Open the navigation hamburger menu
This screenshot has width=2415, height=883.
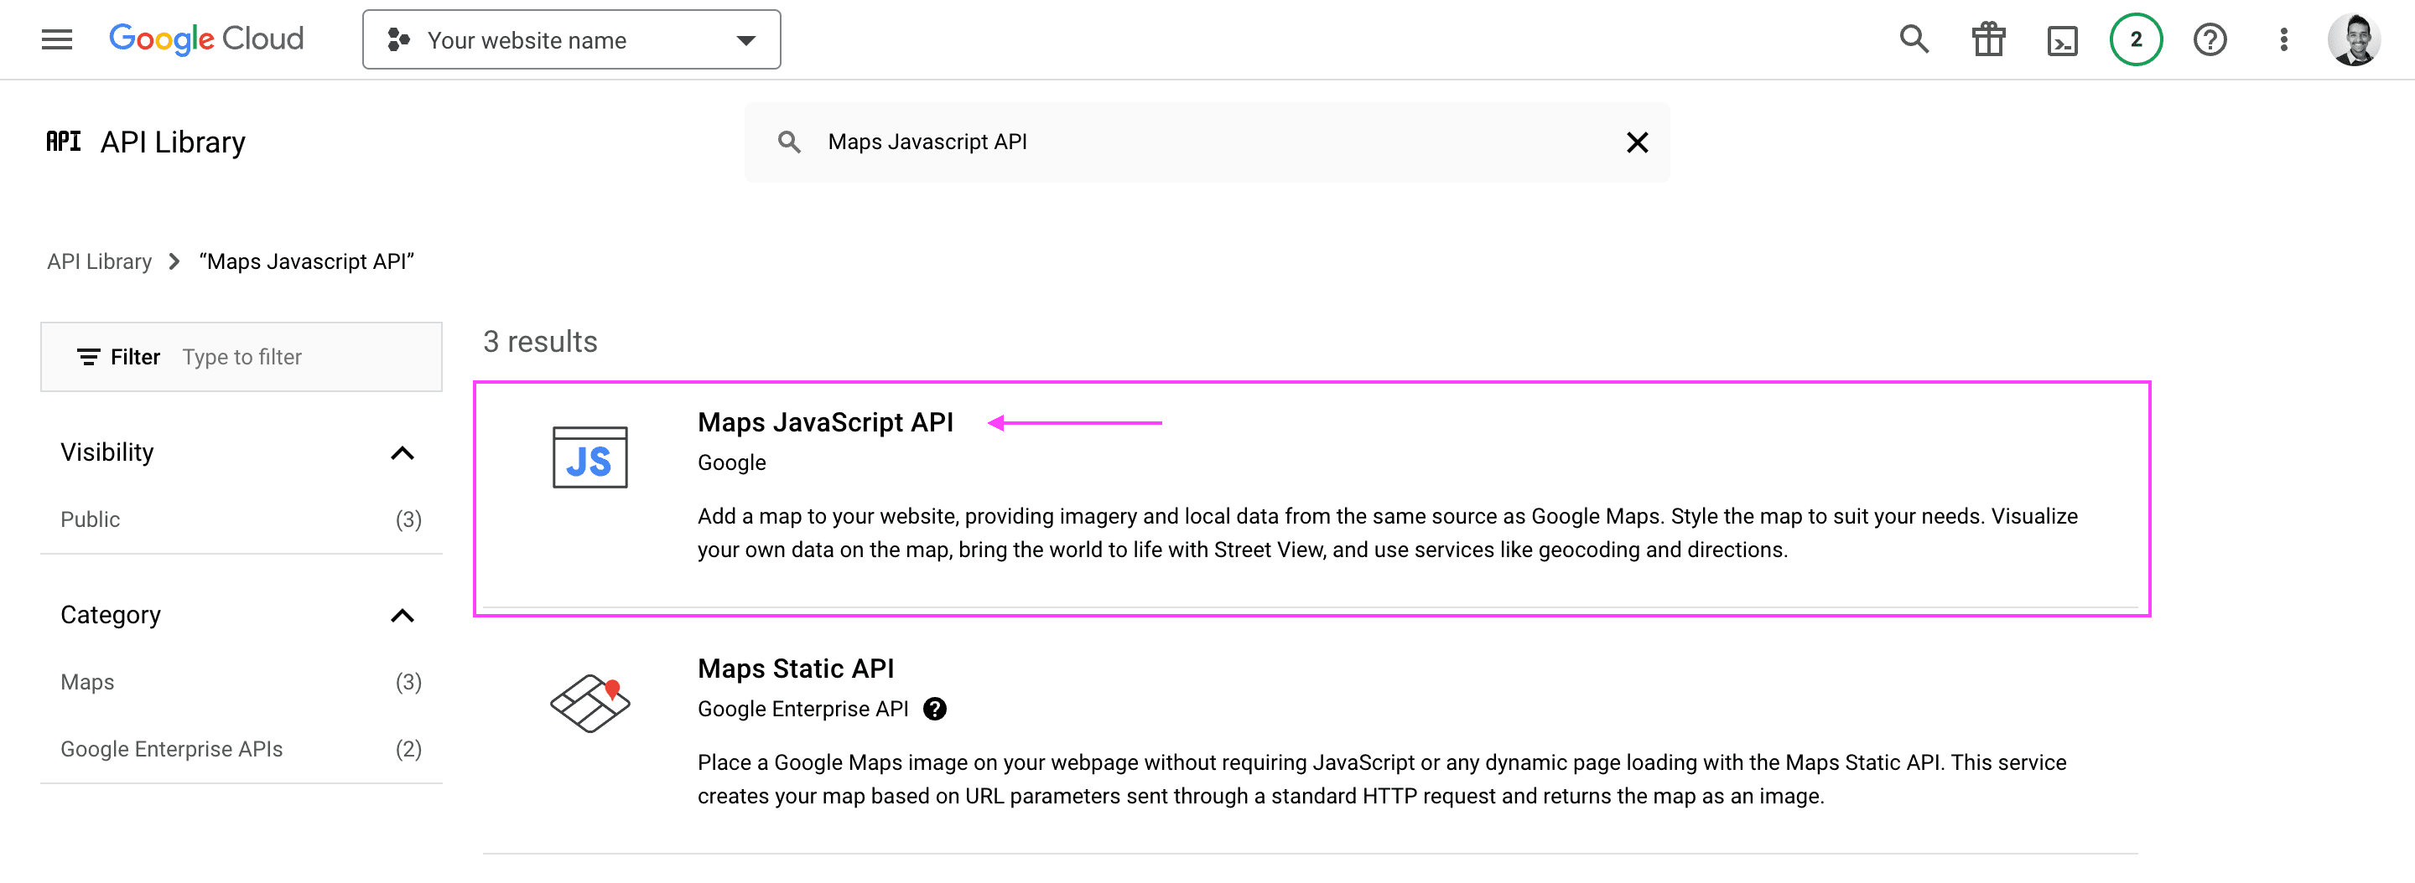56,39
